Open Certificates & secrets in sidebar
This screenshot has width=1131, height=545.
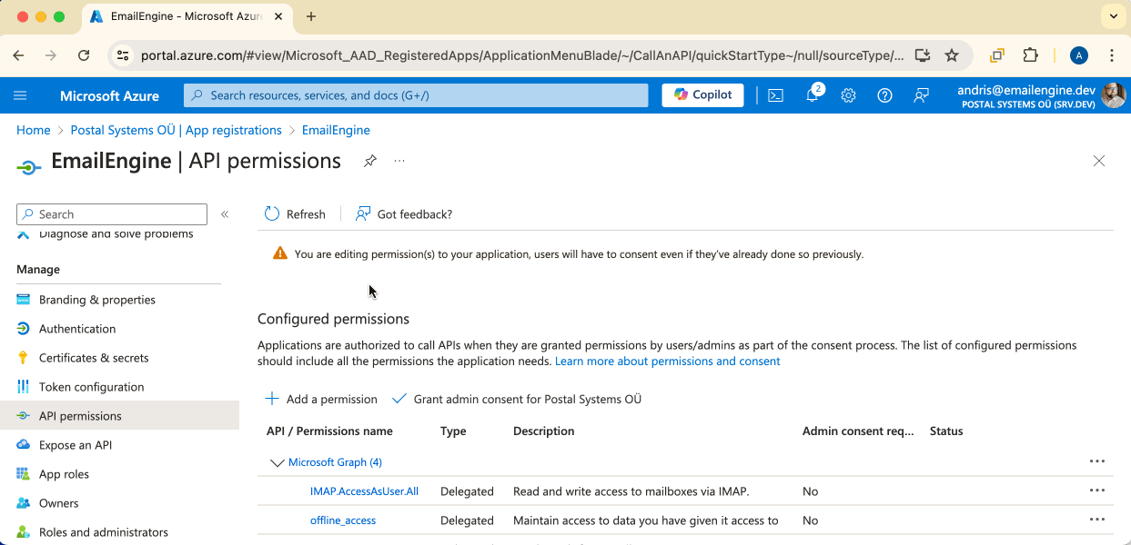(93, 358)
